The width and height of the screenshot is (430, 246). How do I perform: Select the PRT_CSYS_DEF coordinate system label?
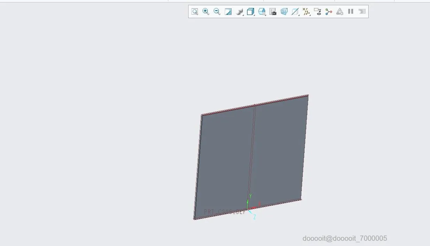[x=225, y=212]
